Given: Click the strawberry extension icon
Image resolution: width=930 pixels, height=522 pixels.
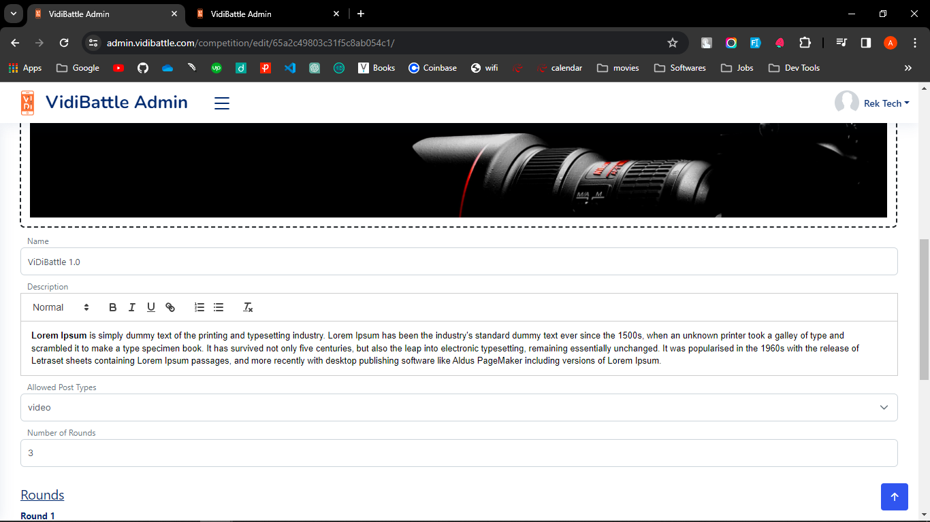Looking at the screenshot, I should tap(780, 43).
